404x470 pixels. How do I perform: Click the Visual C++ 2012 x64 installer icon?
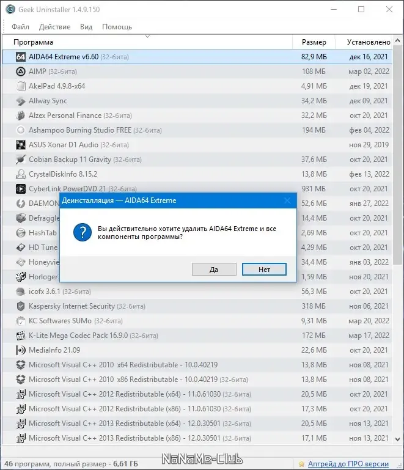tap(21, 394)
